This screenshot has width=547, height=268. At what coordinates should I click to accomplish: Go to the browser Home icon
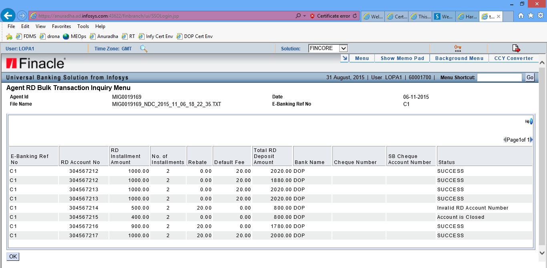(521, 16)
